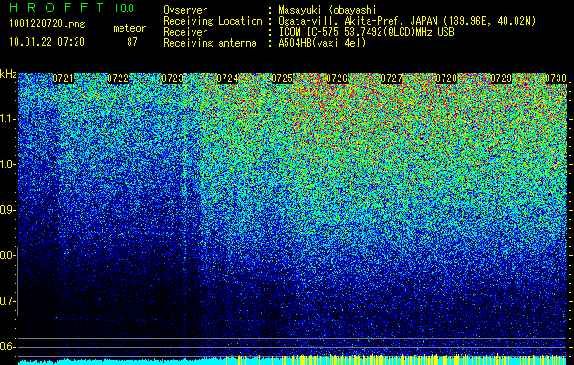Click the 0723 time marker

(x=172, y=78)
